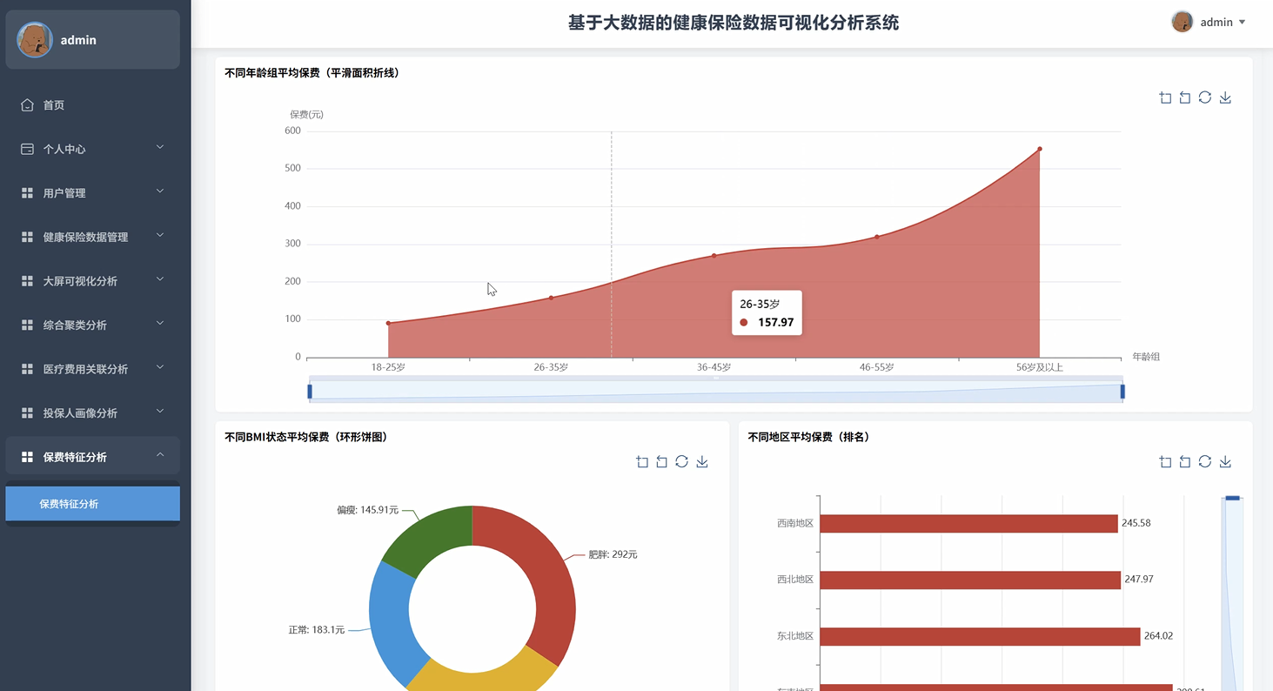Click zoom reset icon on region ranking chart
The height and width of the screenshot is (691, 1273).
(1185, 462)
